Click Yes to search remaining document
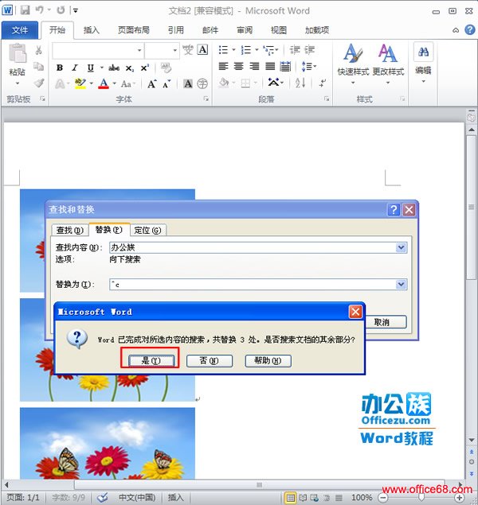478x505 pixels. (151, 361)
